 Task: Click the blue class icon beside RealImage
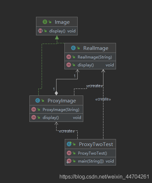[73, 48]
